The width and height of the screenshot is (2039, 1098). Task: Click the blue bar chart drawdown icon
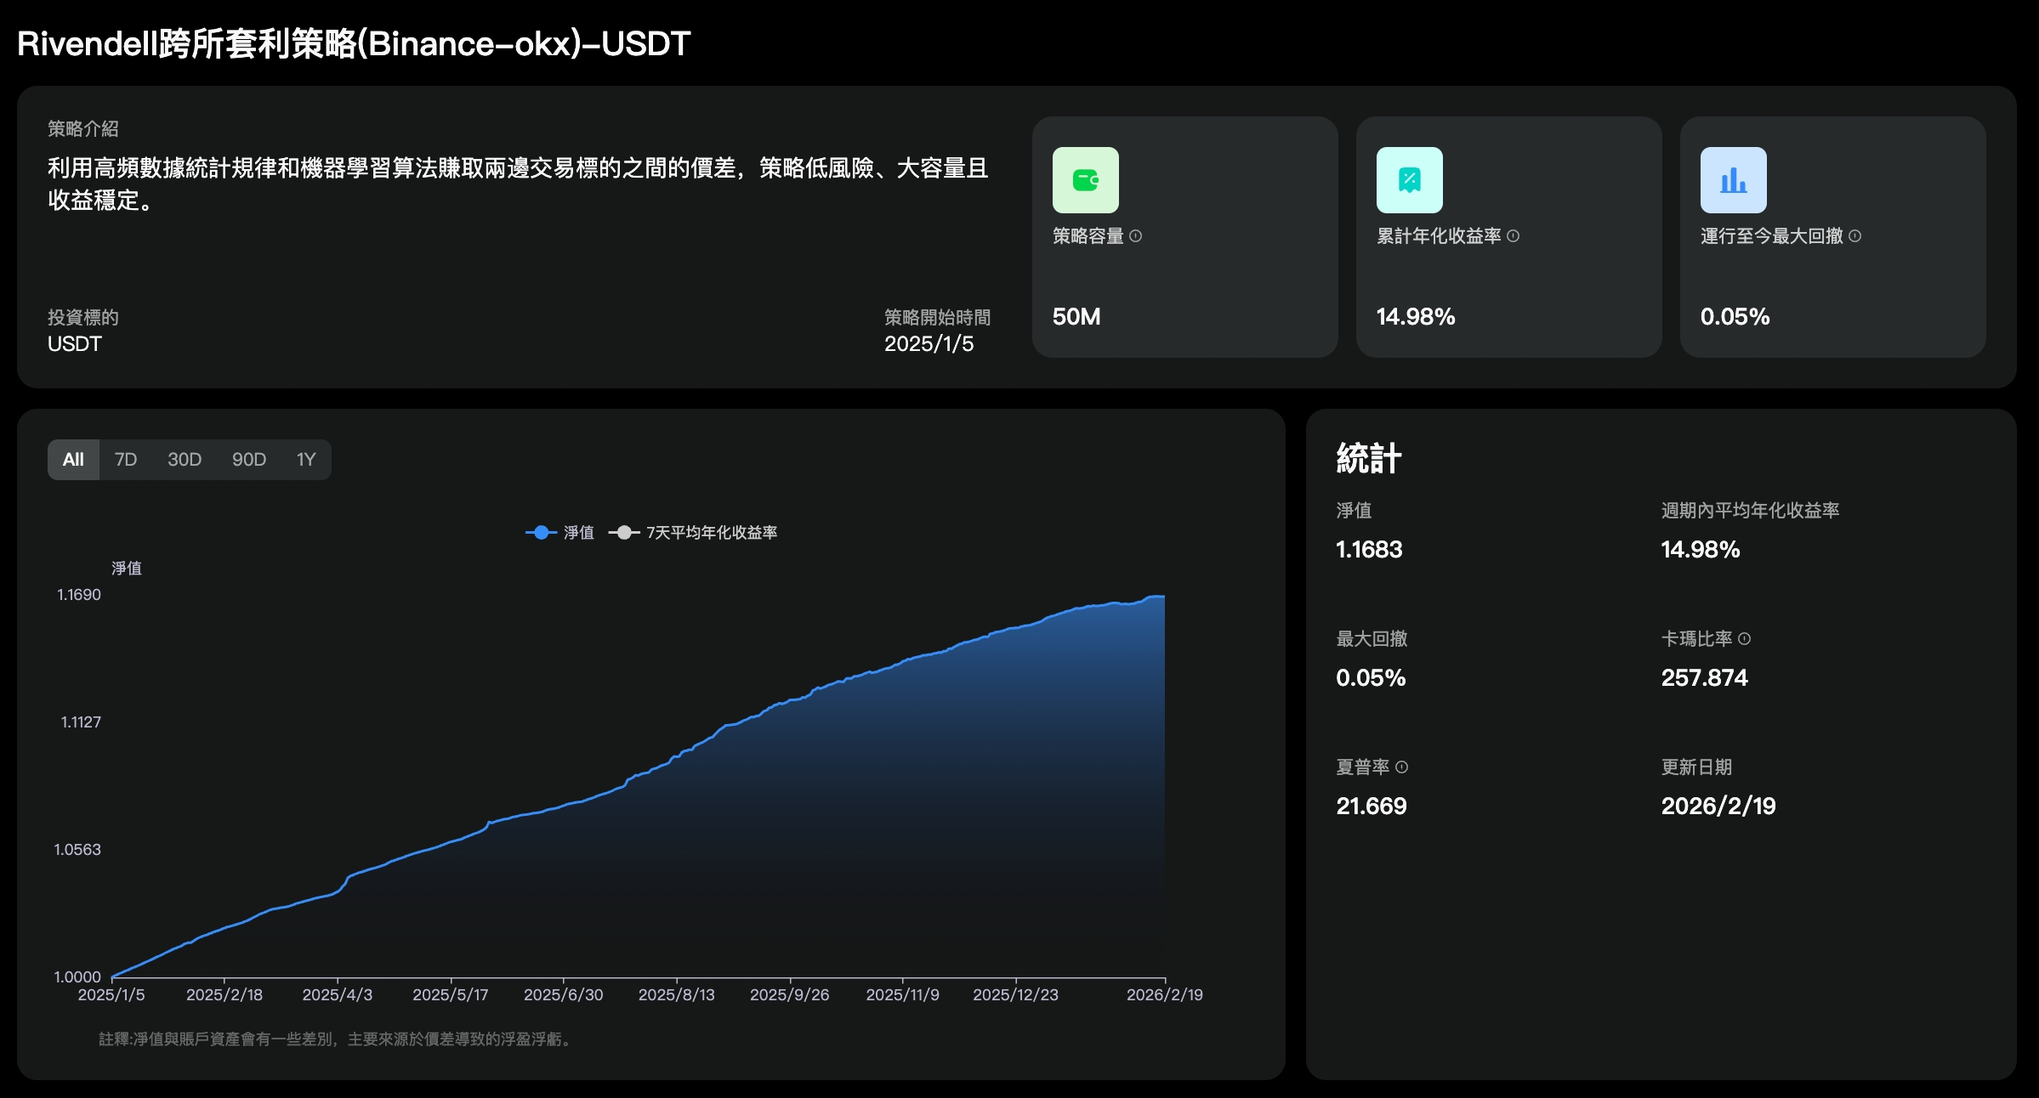point(1733,180)
